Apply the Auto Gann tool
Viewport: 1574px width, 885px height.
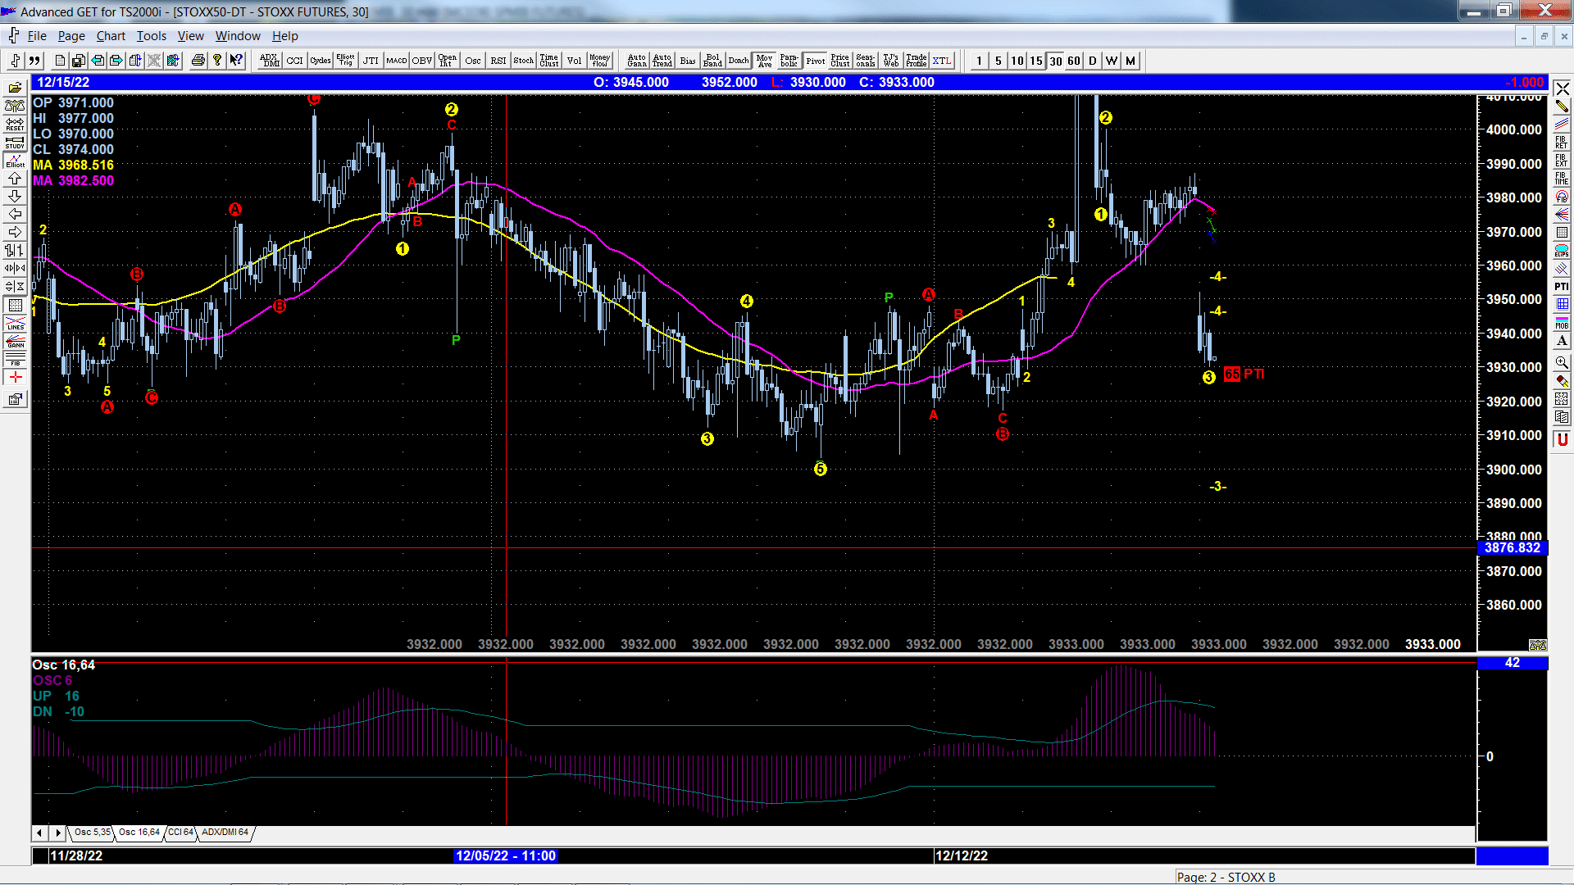pyautogui.click(x=637, y=61)
